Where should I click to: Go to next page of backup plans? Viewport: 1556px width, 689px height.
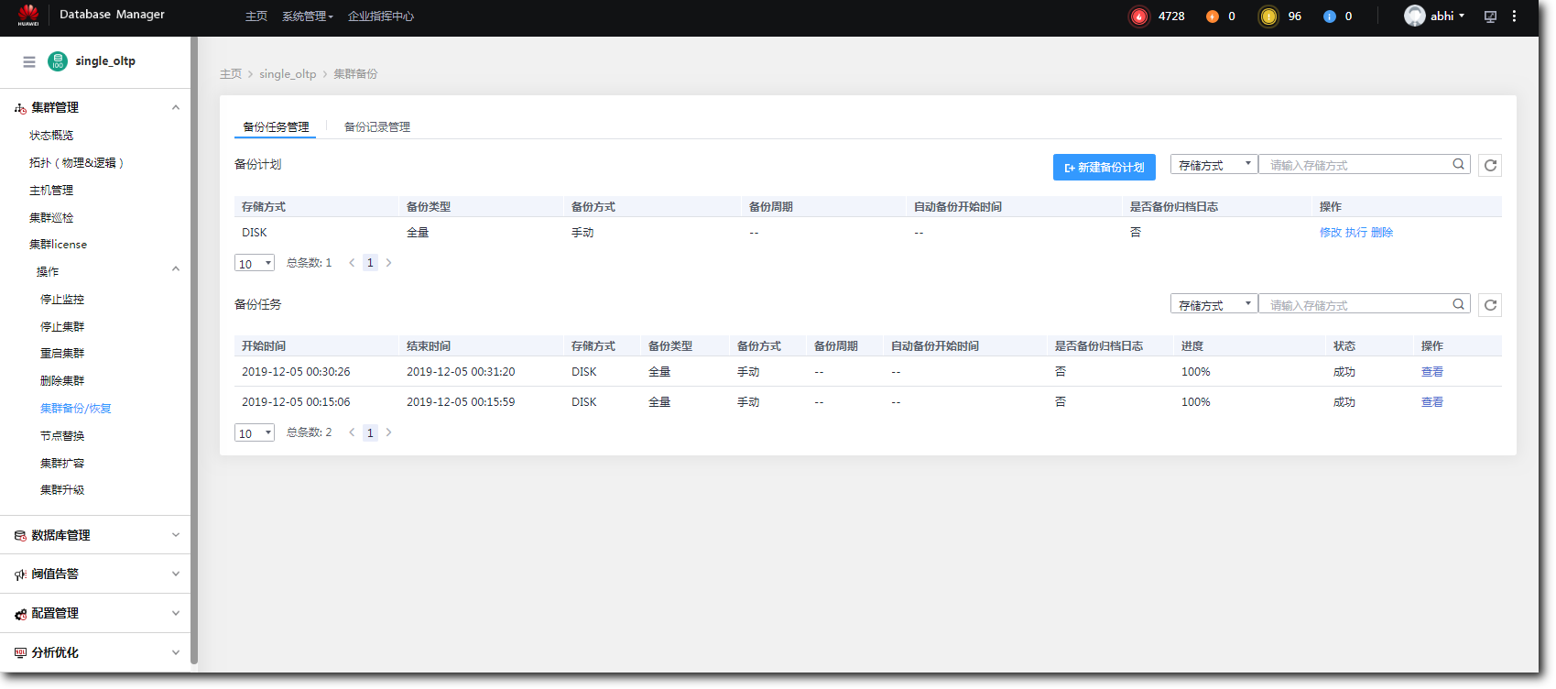coord(388,263)
